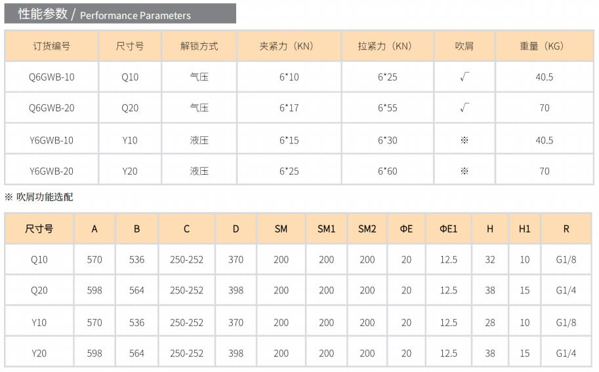This screenshot has height=372, width=599.
Task: Click the 6*60 pulling force value
Action: coord(387,172)
